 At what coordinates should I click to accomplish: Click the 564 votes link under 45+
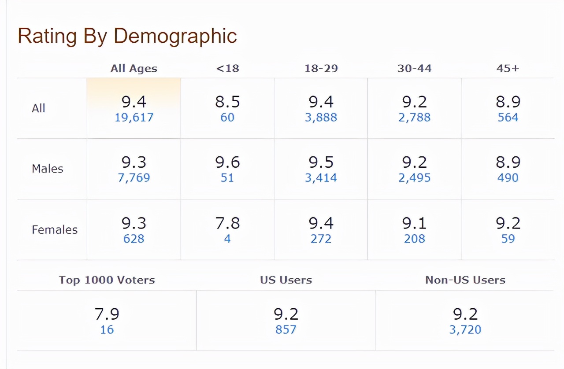[508, 118]
